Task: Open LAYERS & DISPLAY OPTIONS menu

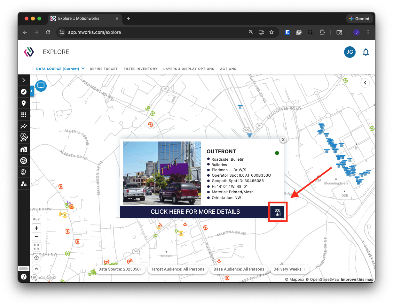Action: click(189, 69)
